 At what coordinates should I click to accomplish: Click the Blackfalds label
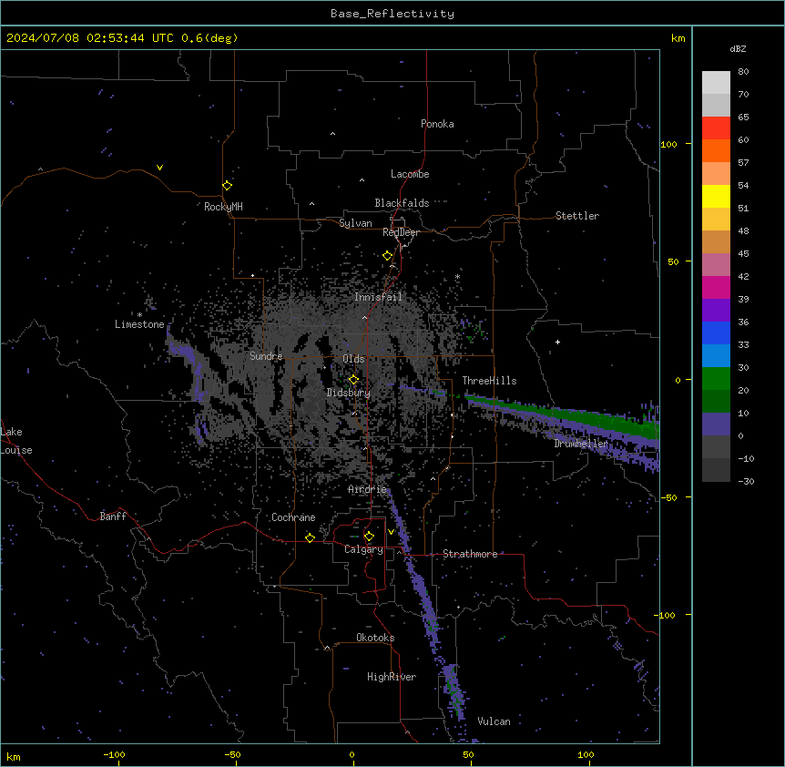402,203
